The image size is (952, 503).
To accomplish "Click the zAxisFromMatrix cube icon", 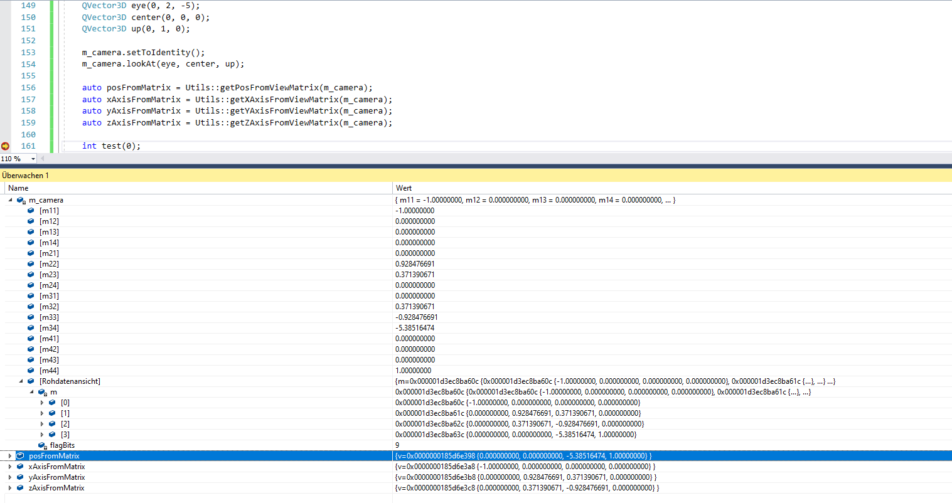I will 20,488.
